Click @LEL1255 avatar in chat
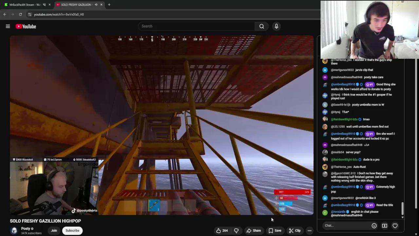Viewport: 419px width, 236px height. pos(325,127)
